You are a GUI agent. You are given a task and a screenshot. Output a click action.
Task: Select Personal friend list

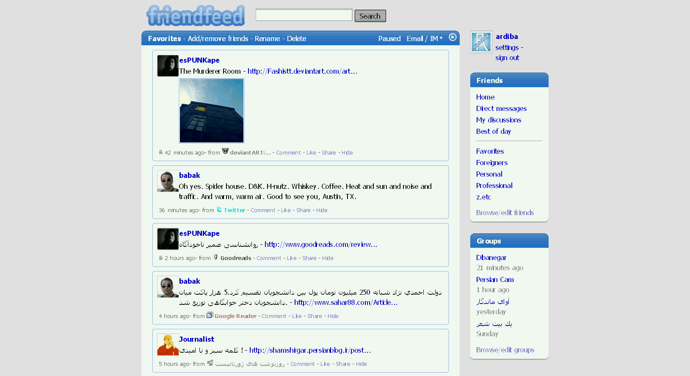coord(489,174)
